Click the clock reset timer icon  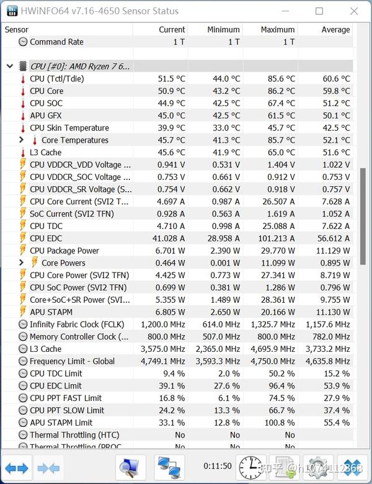tap(251, 467)
